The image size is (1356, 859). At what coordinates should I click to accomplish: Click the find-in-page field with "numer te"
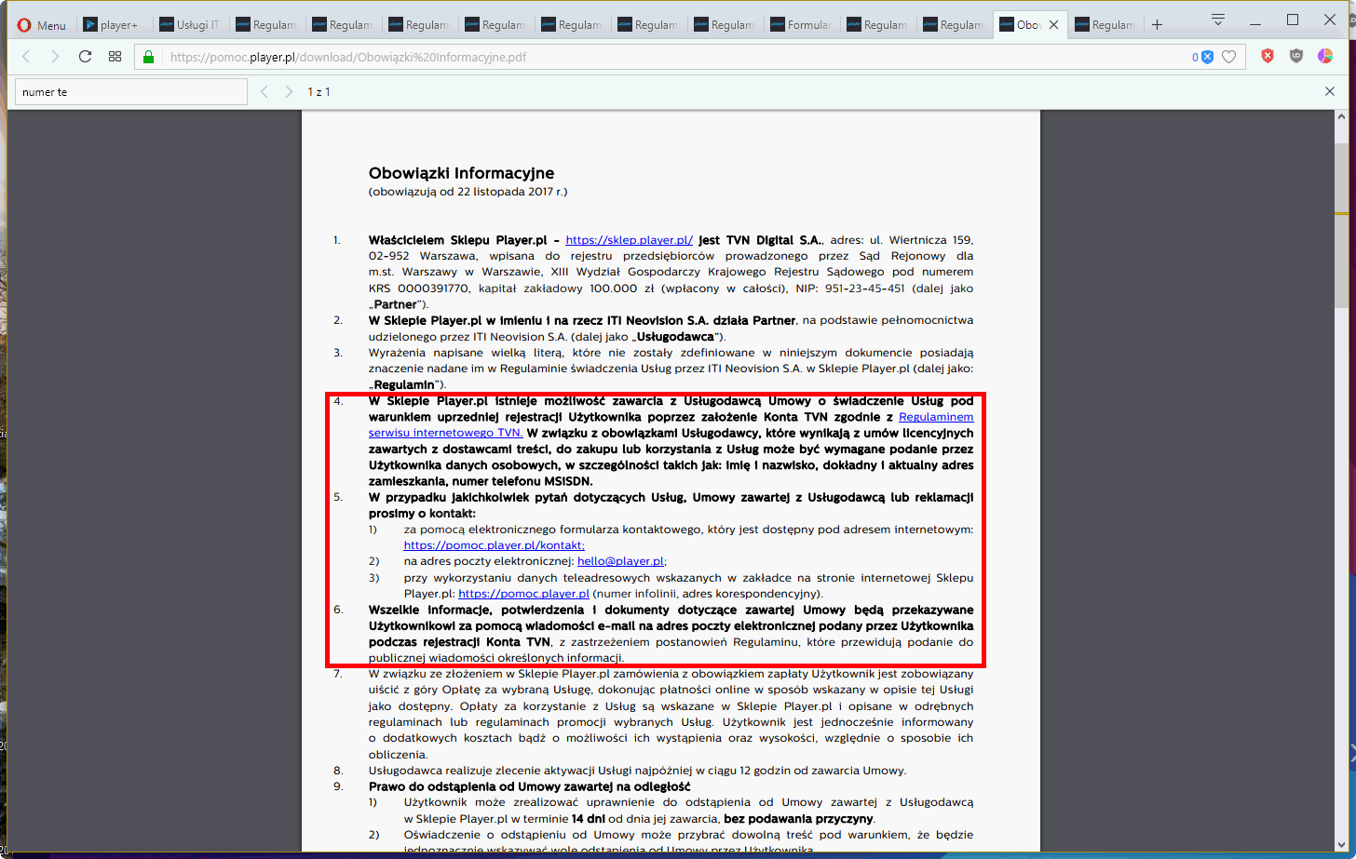[131, 92]
